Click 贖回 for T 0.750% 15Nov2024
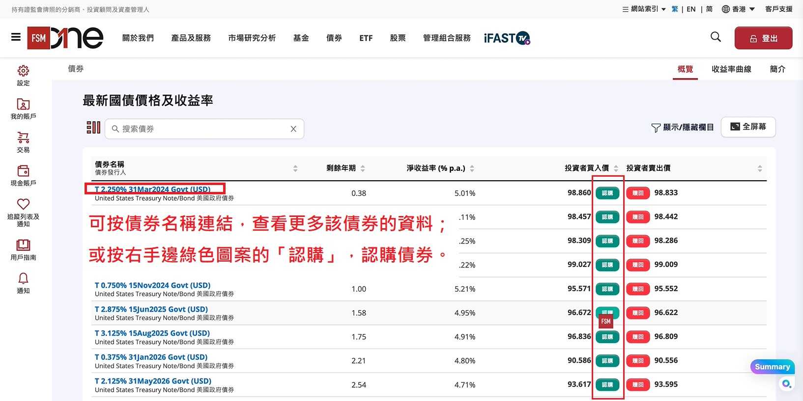 638,289
